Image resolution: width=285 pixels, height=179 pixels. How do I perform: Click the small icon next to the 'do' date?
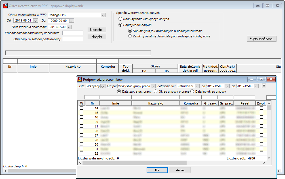(x=264, y=86)
